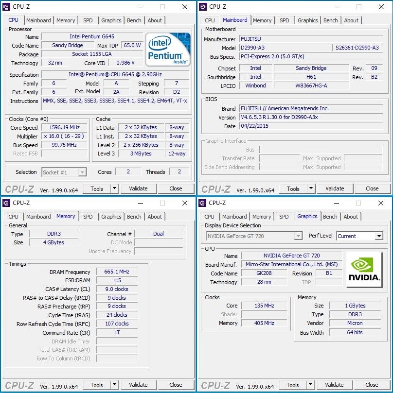
Task: Open Tools dropdown arrow in Graphics window
Action: 310,385
